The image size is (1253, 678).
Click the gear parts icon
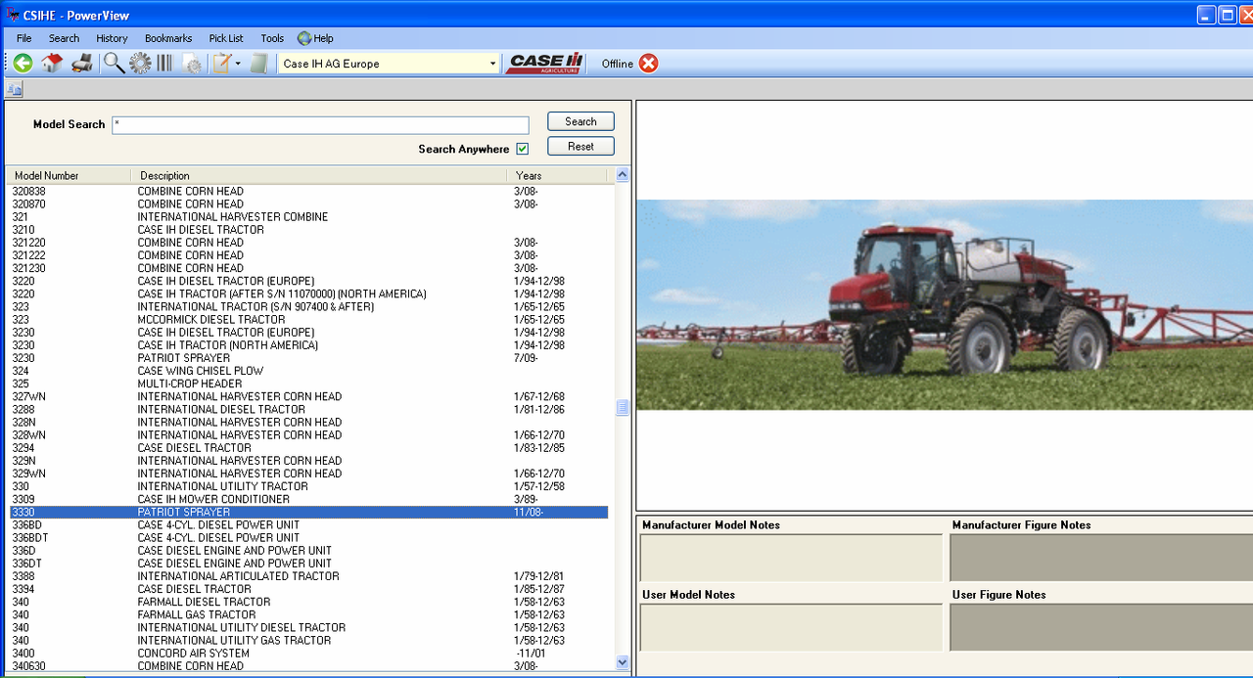tap(140, 64)
